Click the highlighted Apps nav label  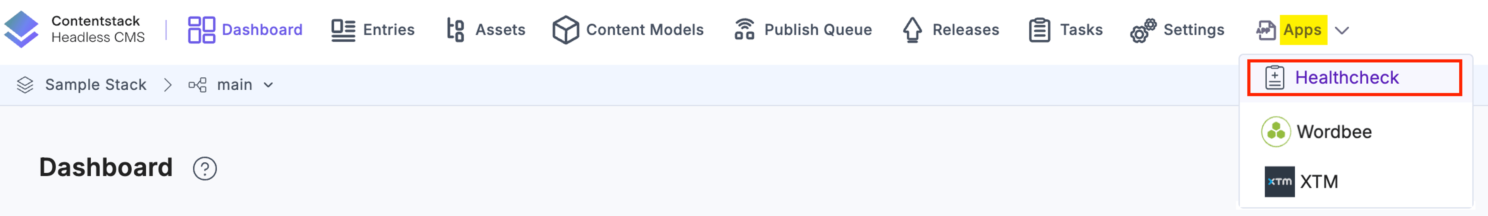[1302, 30]
